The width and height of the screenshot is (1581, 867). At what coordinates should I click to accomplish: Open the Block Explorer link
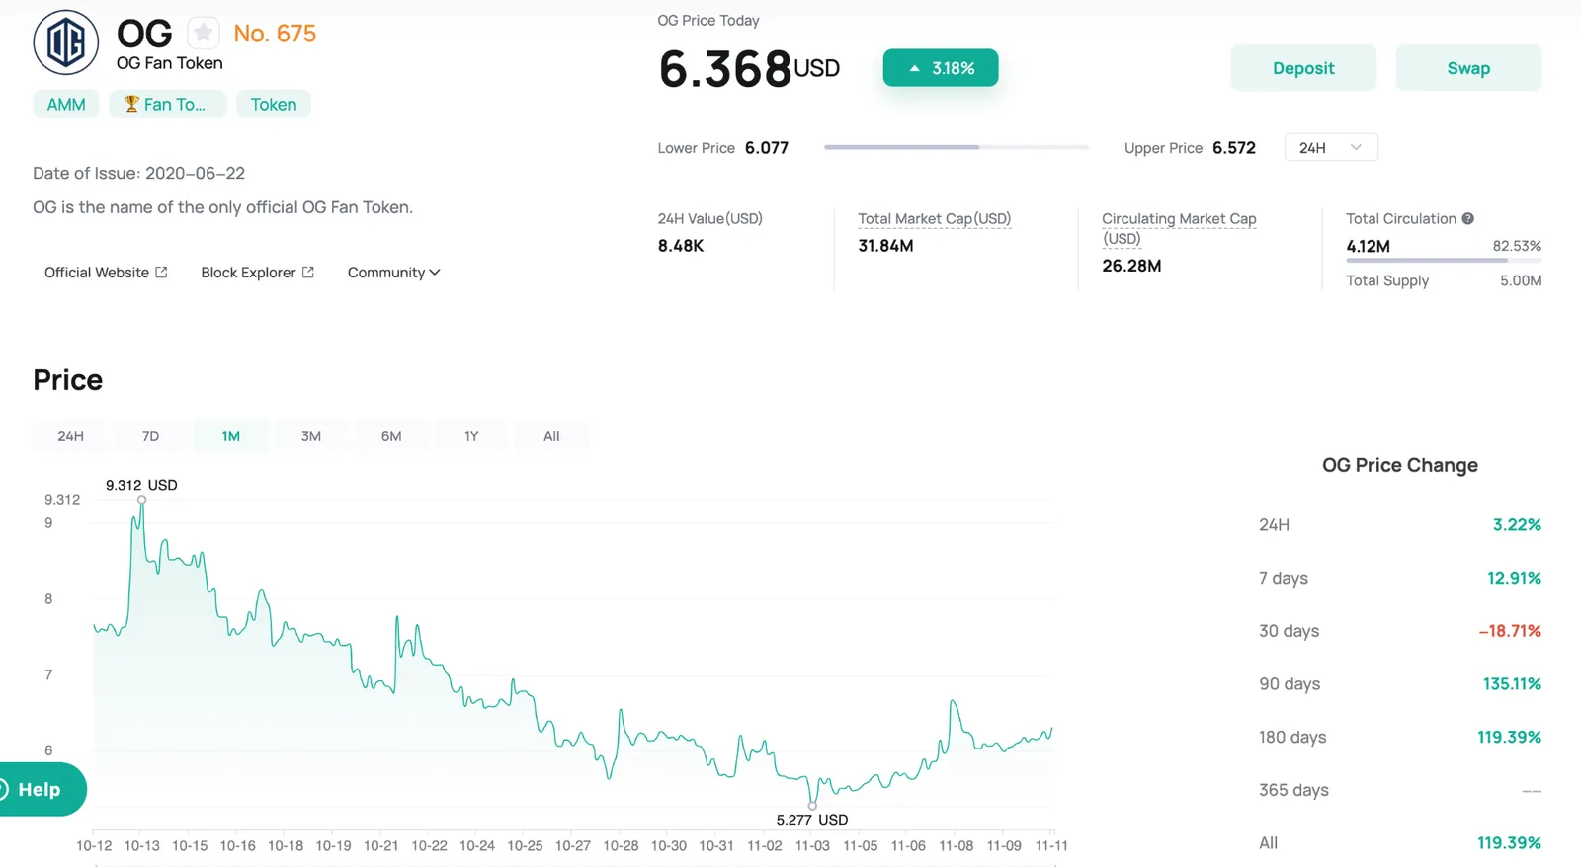coord(257,273)
